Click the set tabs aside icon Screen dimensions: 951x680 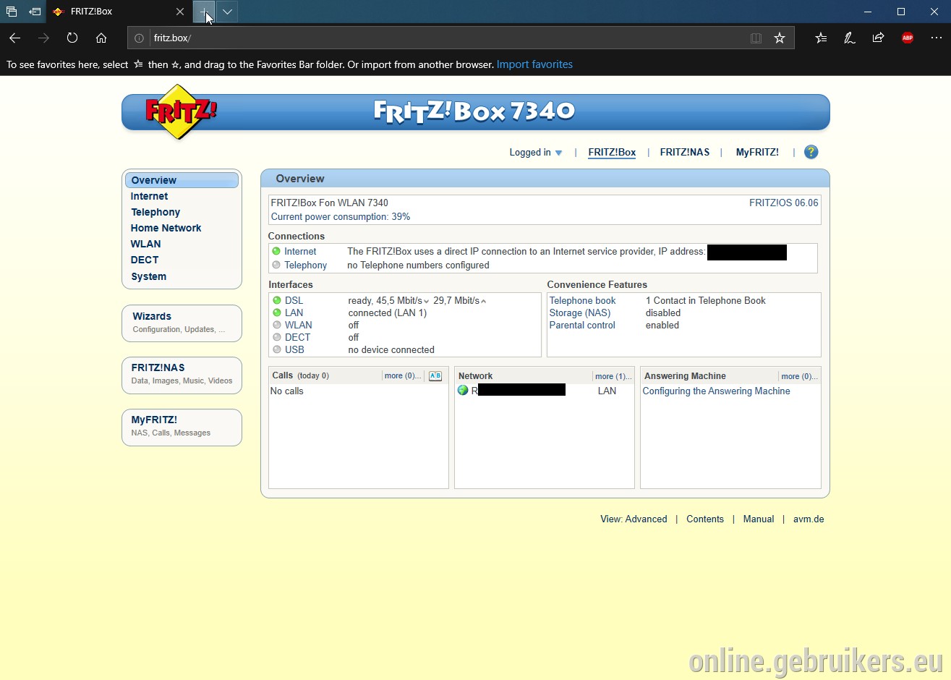(x=35, y=12)
